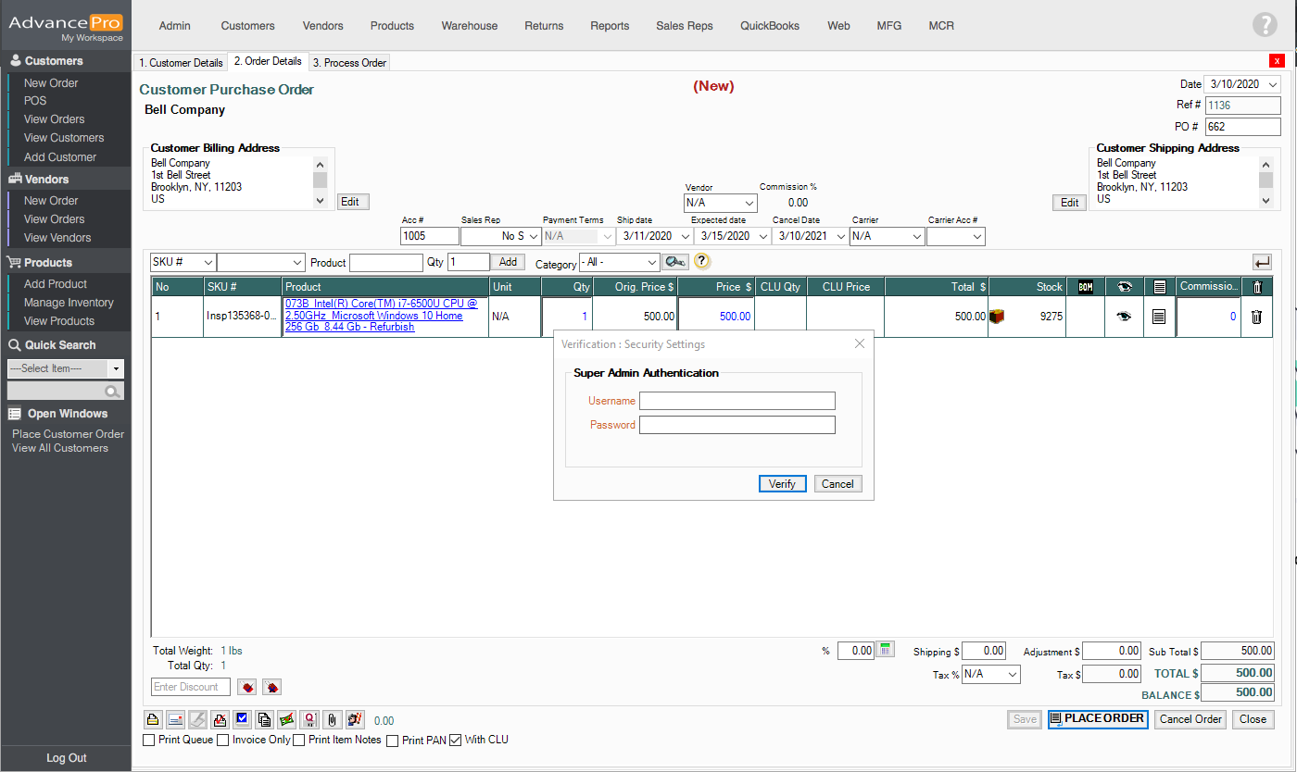Open the Warehouse menu
Viewport: 1297px width, 772px height.
(x=469, y=26)
